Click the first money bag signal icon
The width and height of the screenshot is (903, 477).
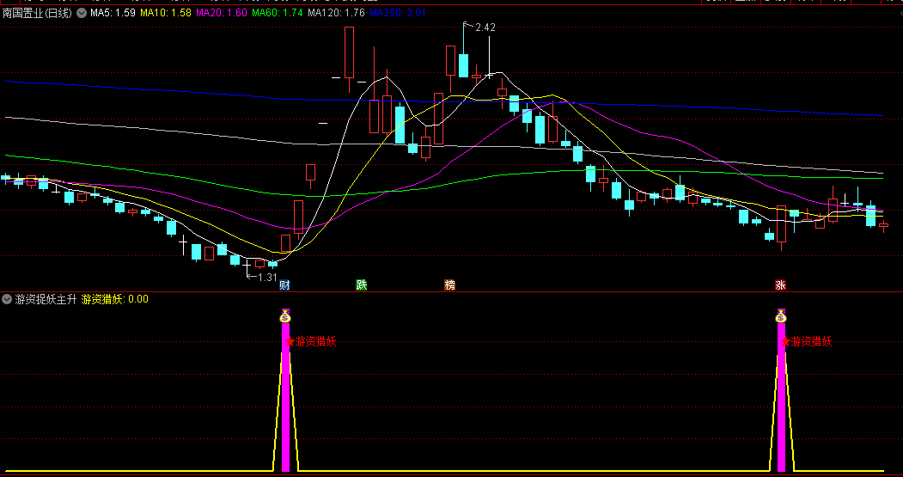tap(285, 316)
